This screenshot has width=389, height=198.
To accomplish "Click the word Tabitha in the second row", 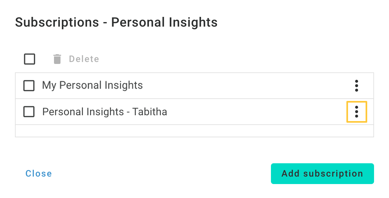I will 150,112.
